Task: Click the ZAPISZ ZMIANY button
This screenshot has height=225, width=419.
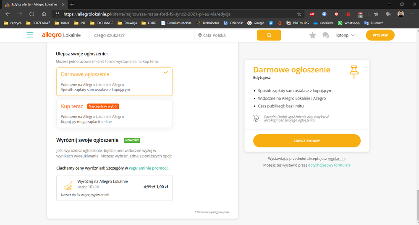Action: 307,141
